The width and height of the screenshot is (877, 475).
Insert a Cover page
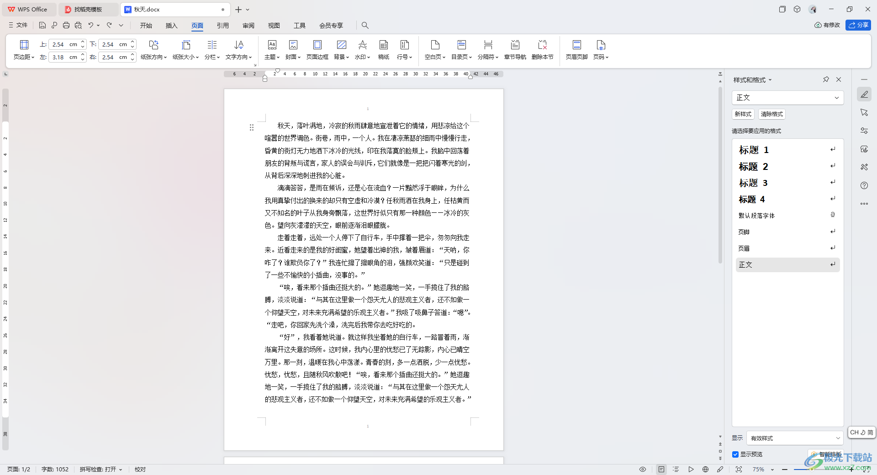pyautogui.click(x=293, y=50)
